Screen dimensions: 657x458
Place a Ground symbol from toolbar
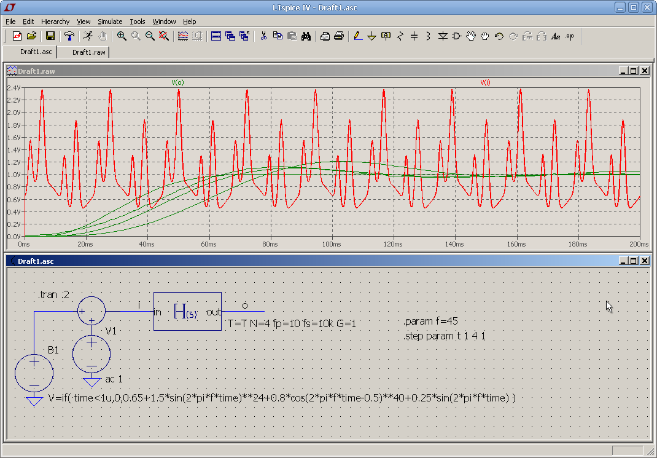coord(371,36)
